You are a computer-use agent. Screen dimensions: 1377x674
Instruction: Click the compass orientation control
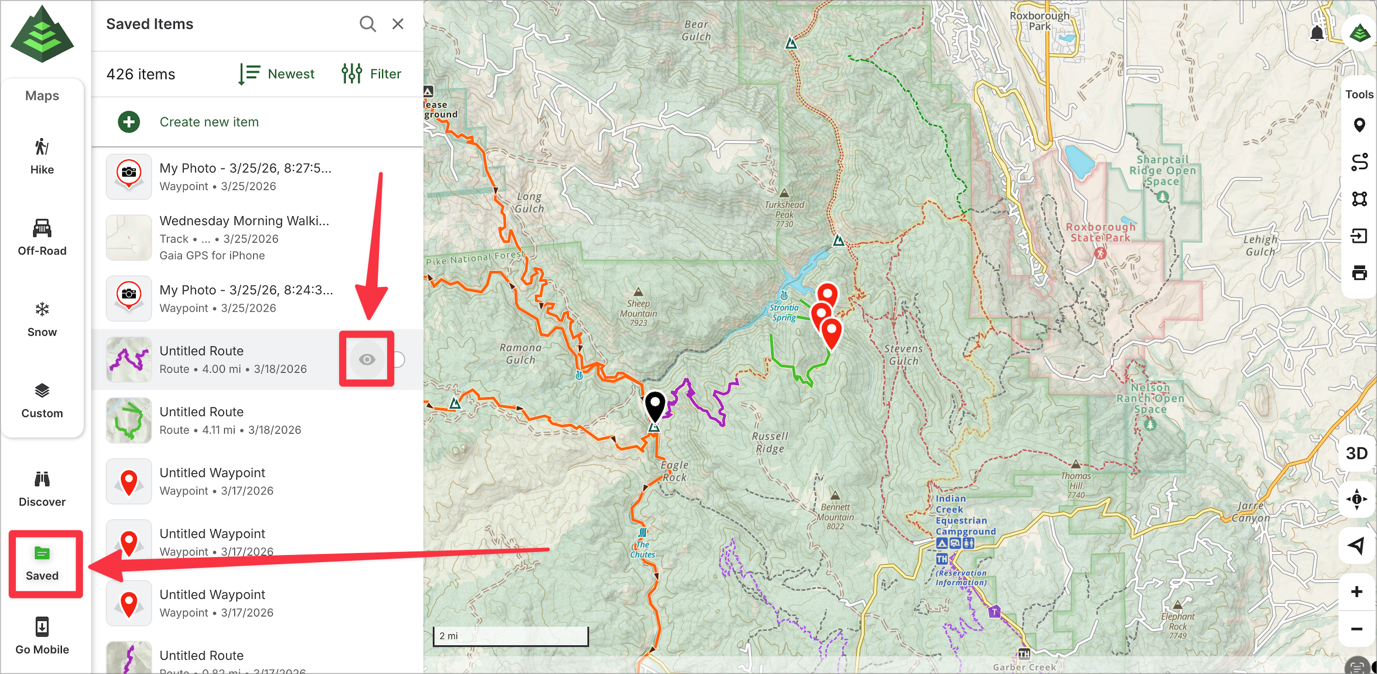point(1356,499)
